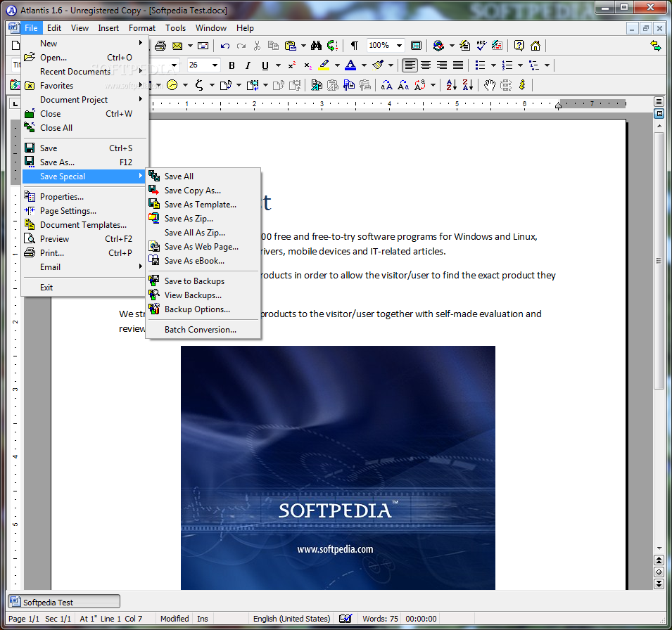Click the hand pan tool icon
The image size is (672, 630).
pos(490,85)
